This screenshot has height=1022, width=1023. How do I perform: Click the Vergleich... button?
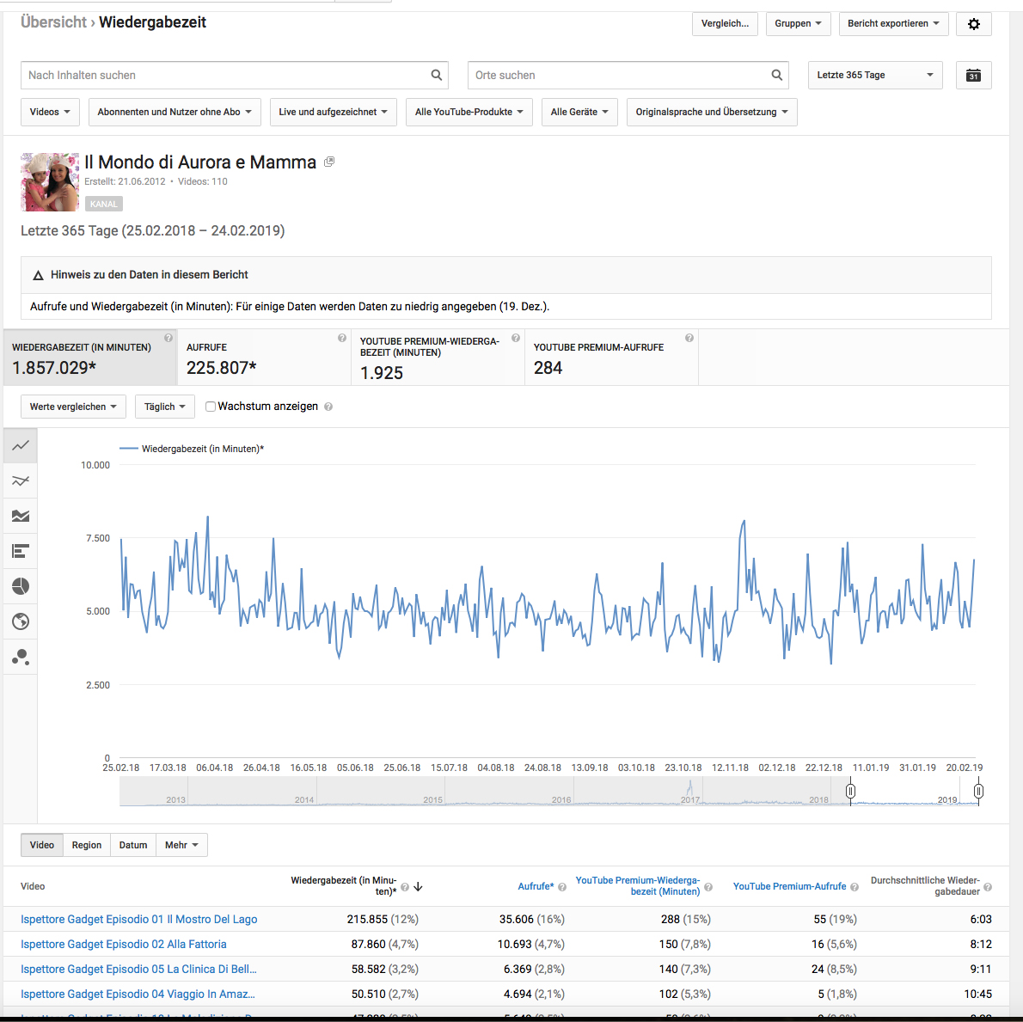725,24
